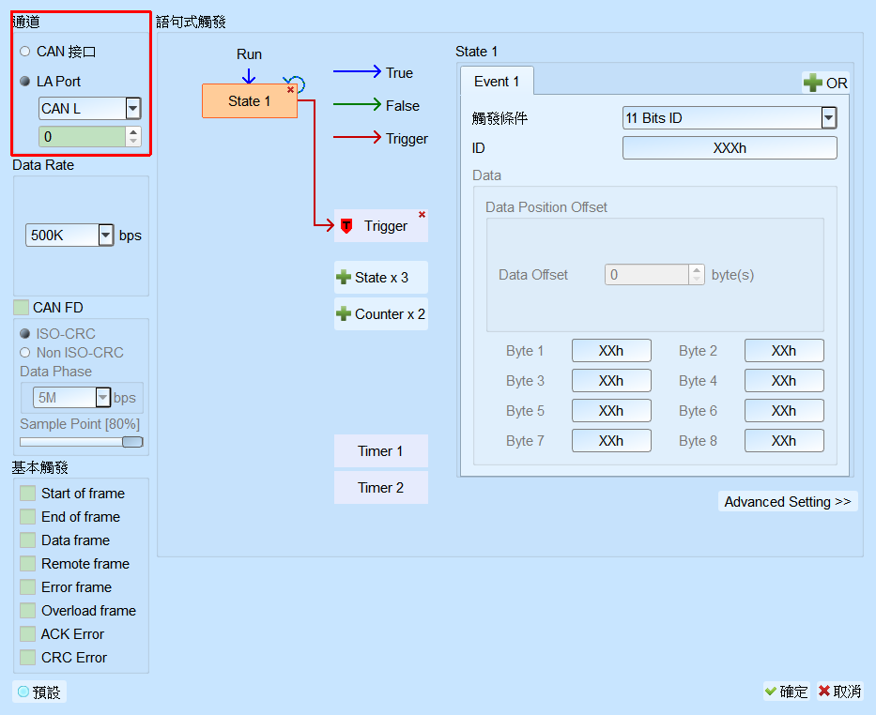Click the Byte 1 value field
Image resolution: width=876 pixels, height=715 pixels.
[611, 351]
